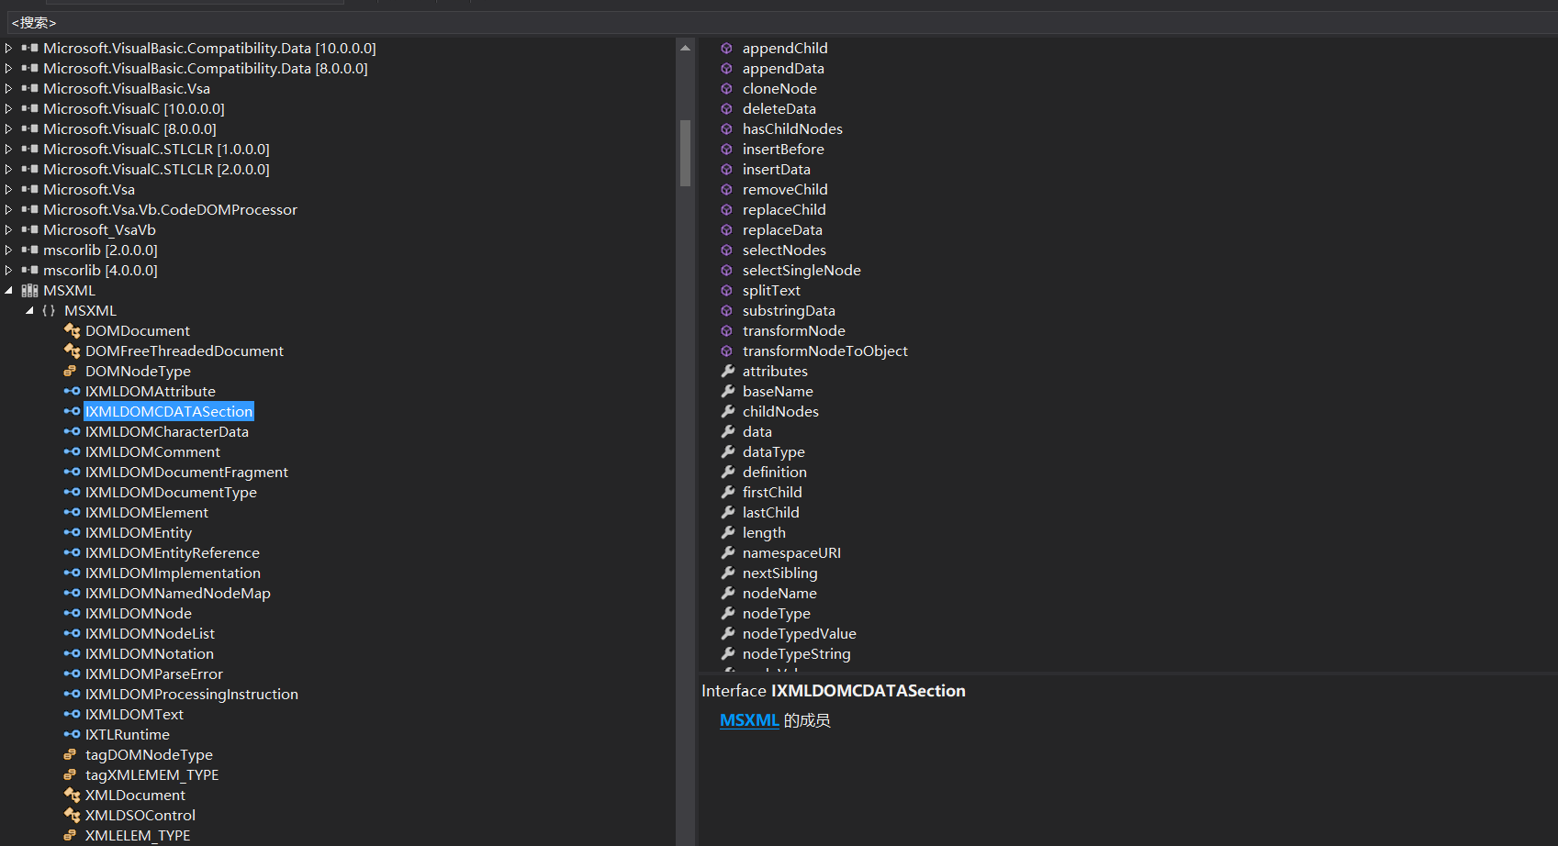The image size is (1558, 846).
Task: Click the DOMNodeType enum icon
Action: pos(70,371)
